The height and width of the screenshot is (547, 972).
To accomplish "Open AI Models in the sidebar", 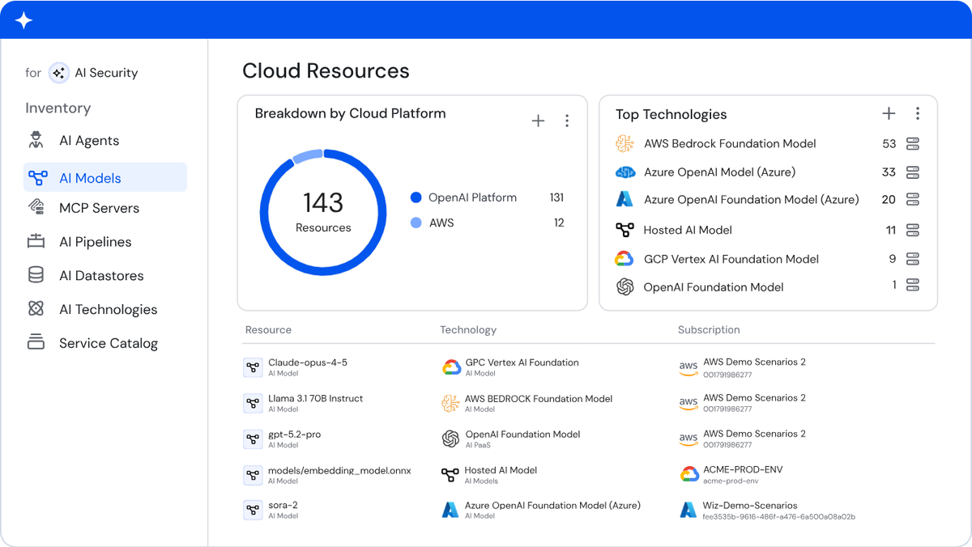I will click(x=105, y=178).
